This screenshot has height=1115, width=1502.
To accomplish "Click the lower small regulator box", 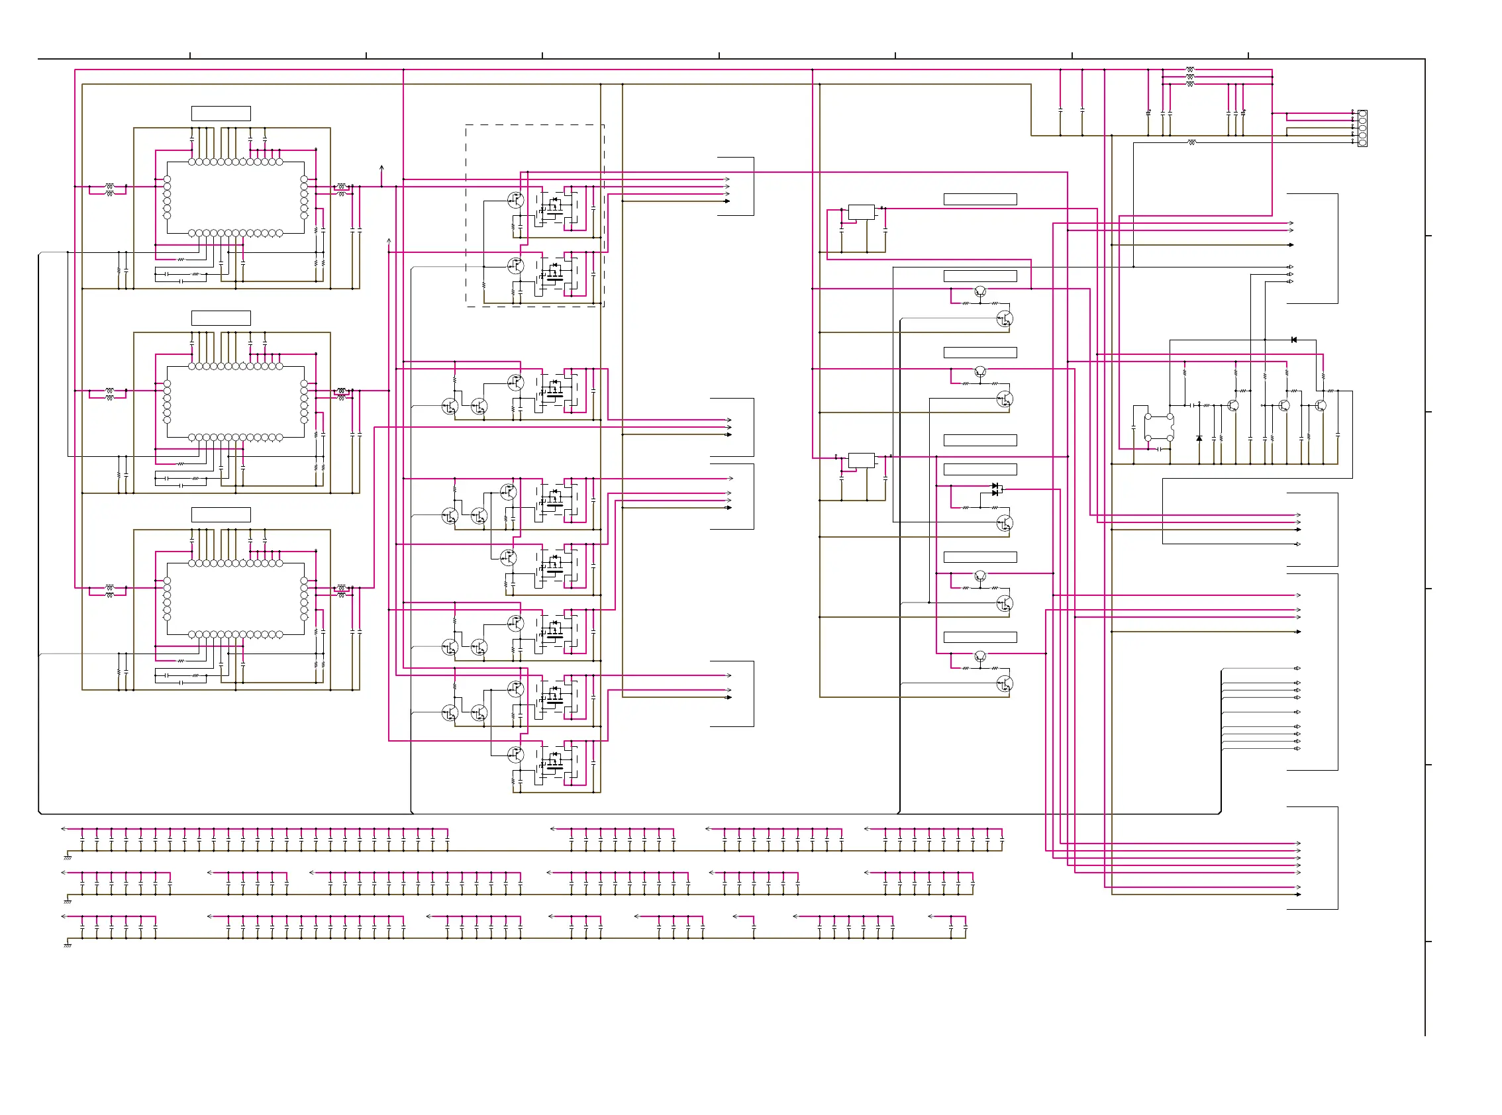I will (x=862, y=460).
